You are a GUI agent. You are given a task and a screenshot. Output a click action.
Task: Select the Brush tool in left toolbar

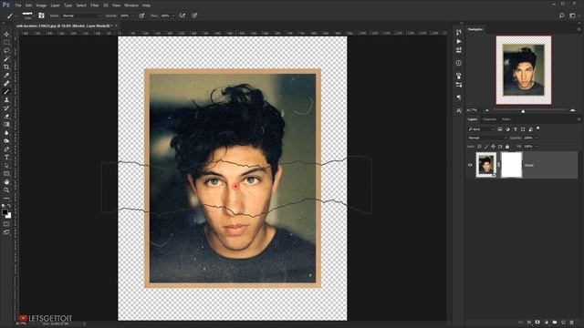pos(6,91)
